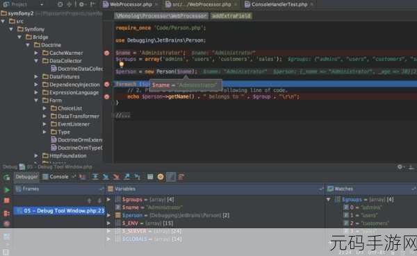
Task: Stop debugging with the red square icon
Action: [x=7, y=200]
